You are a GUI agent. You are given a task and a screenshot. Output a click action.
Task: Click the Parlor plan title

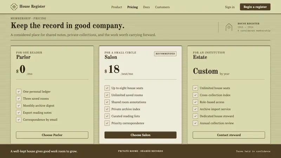pyautogui.click(x=23, y=57)
